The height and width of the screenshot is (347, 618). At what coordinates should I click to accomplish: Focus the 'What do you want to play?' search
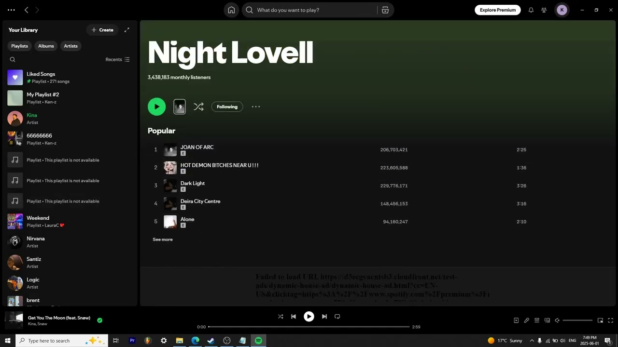point(309,10)
